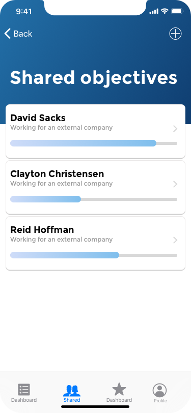Click David Sacks progress bar

[x=94, y=143]
